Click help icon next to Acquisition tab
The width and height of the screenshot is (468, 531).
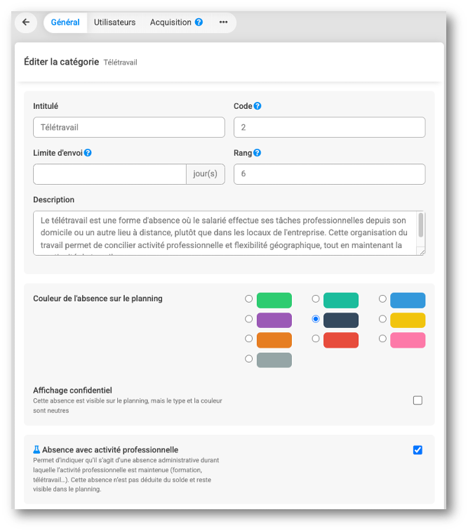click(x=199, y=22)
